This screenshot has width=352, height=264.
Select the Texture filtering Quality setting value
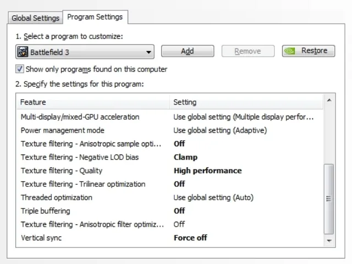(208, 170)
